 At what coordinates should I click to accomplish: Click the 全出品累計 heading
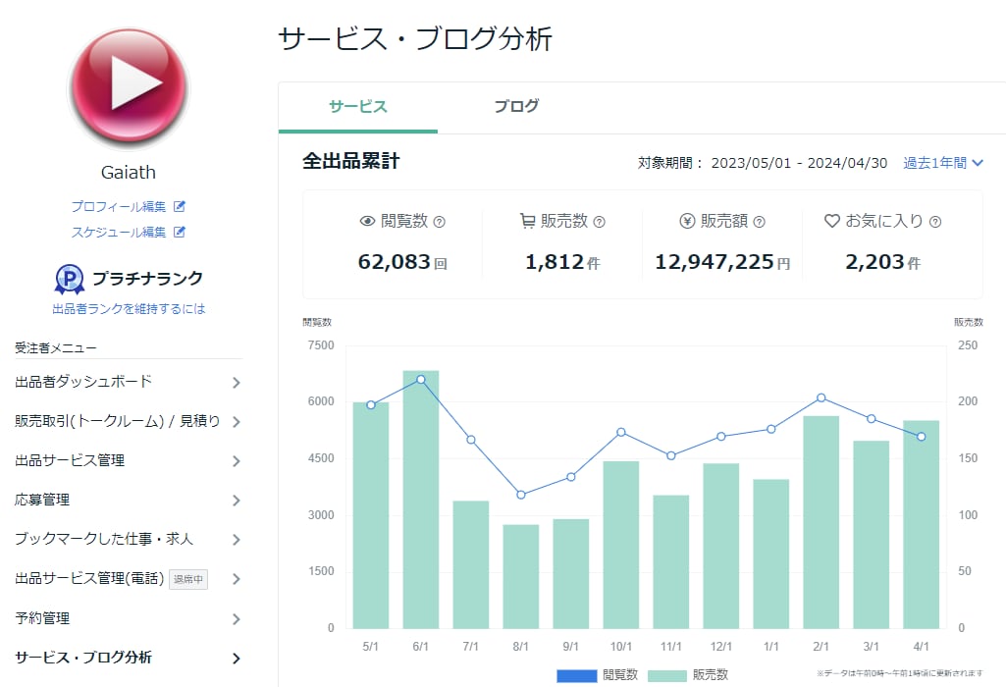point(351,160)
